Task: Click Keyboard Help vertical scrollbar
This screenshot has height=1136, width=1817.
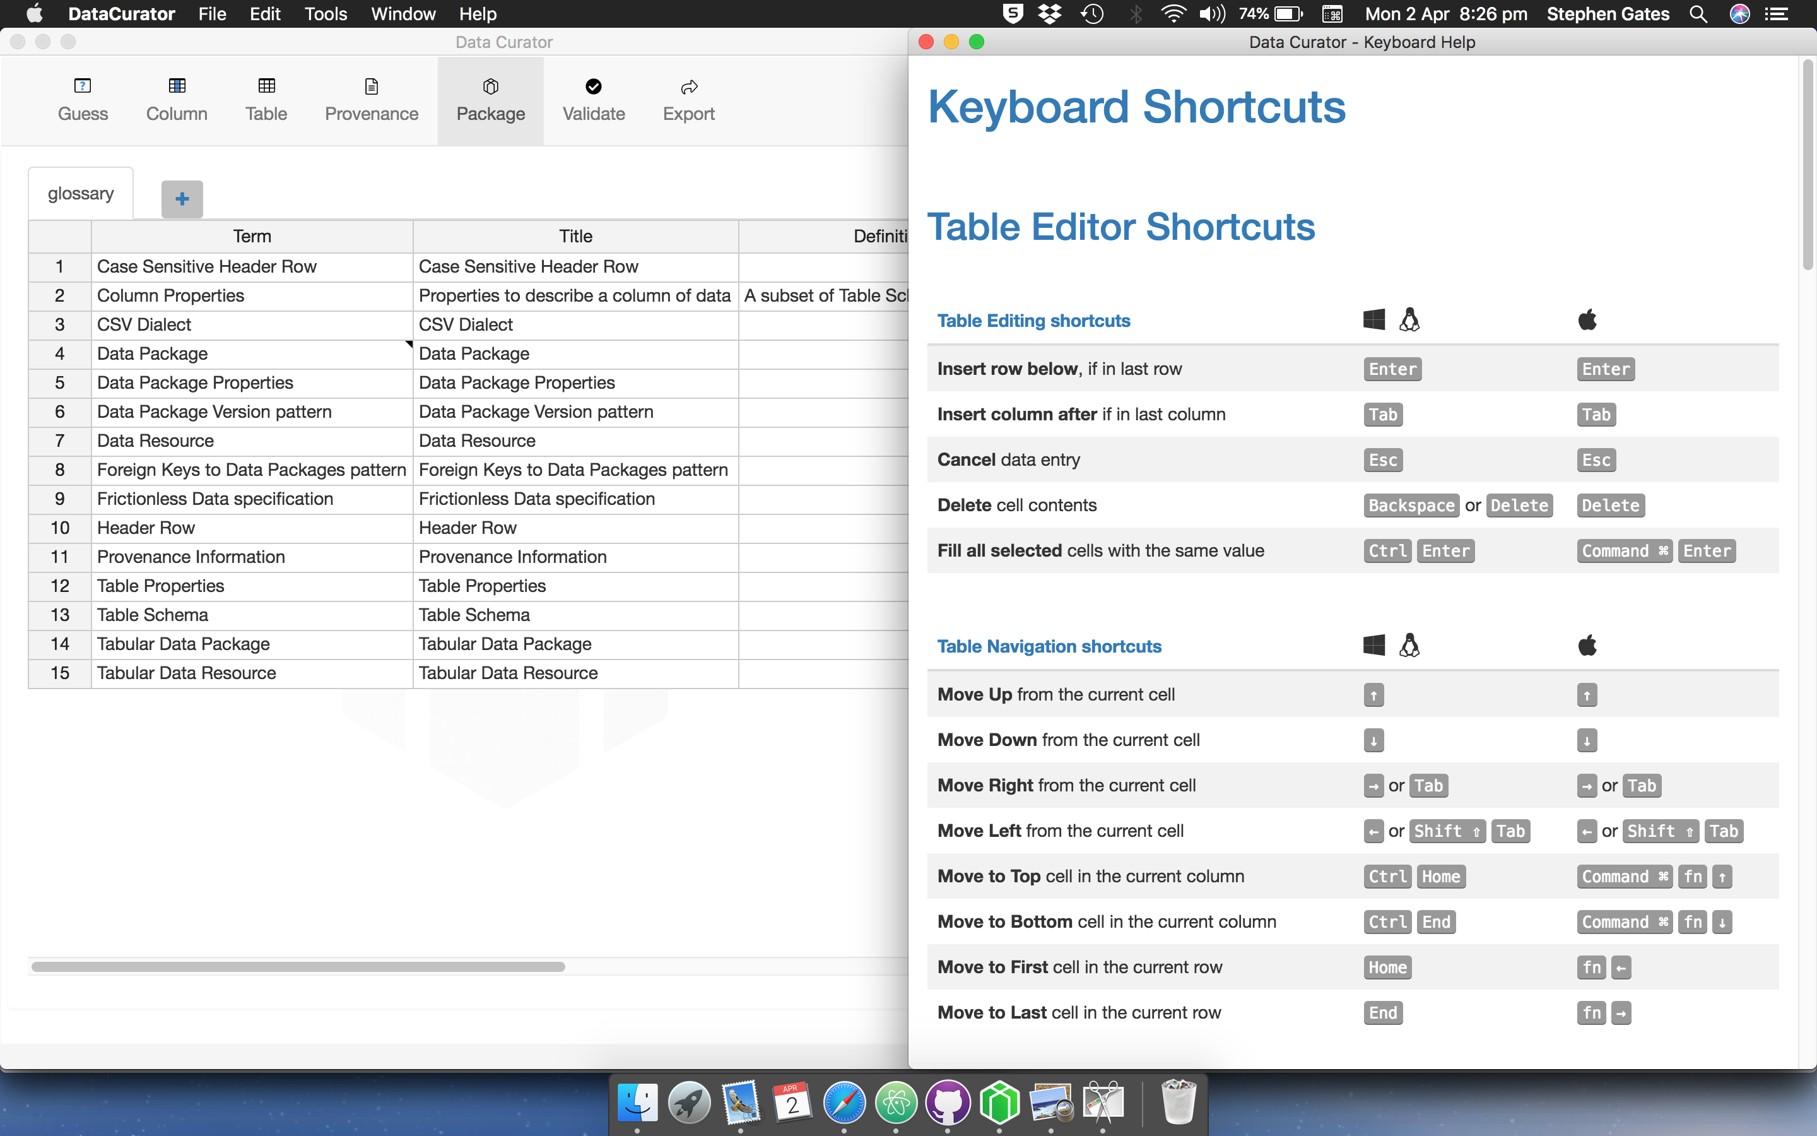Action: [x=1808, y=165]
